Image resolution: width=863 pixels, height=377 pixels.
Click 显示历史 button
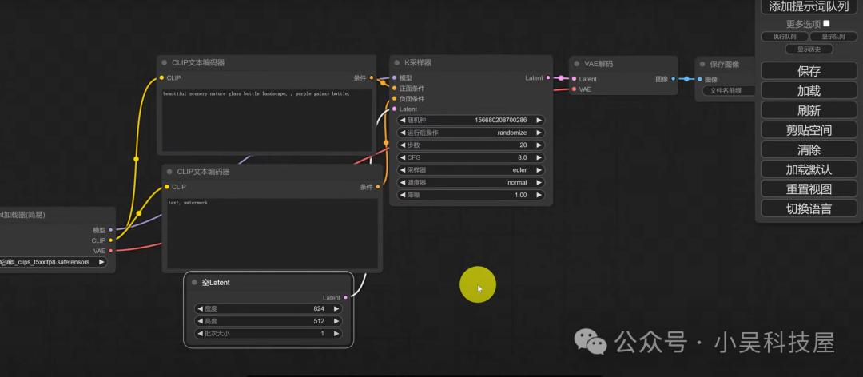[809, 49]
